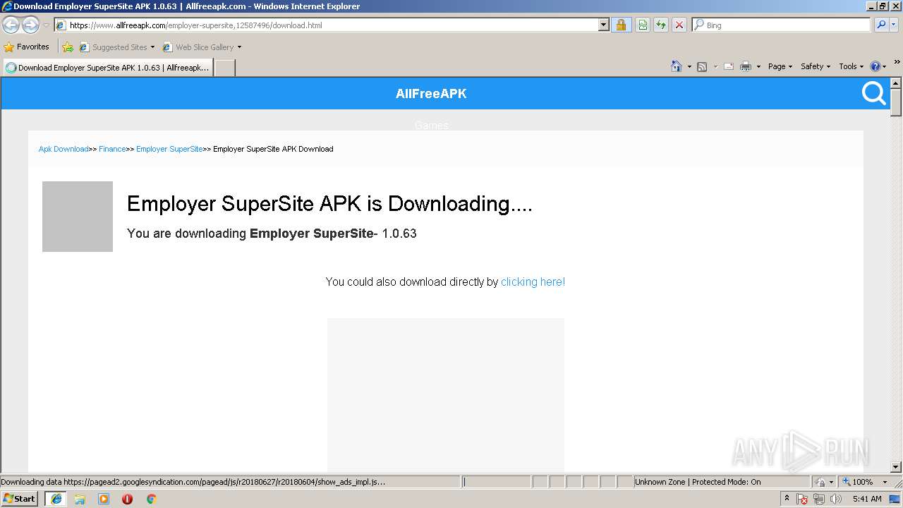
Task: Click the gray app thumbnail placeholder
Action: (78, 217)
